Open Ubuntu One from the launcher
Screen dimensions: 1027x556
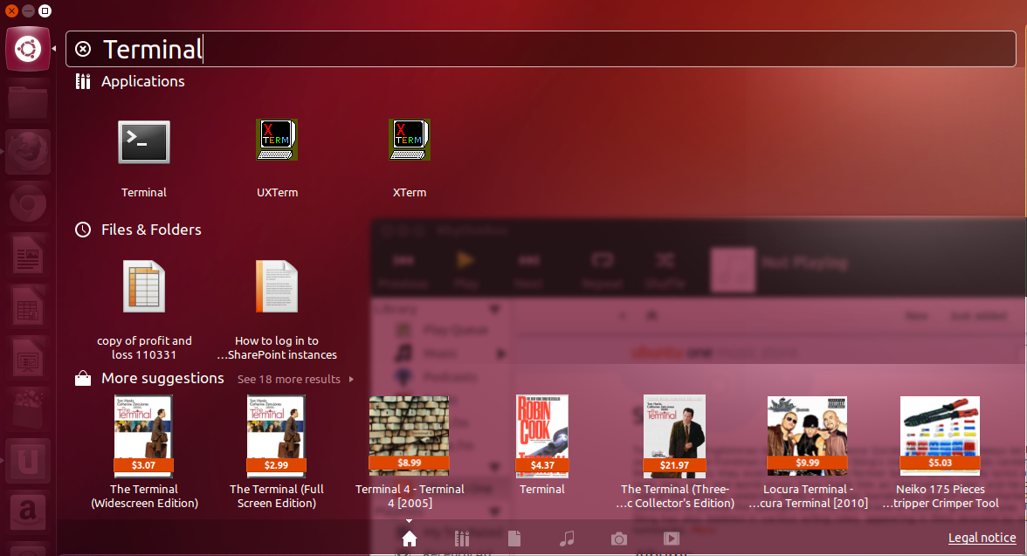28,461
